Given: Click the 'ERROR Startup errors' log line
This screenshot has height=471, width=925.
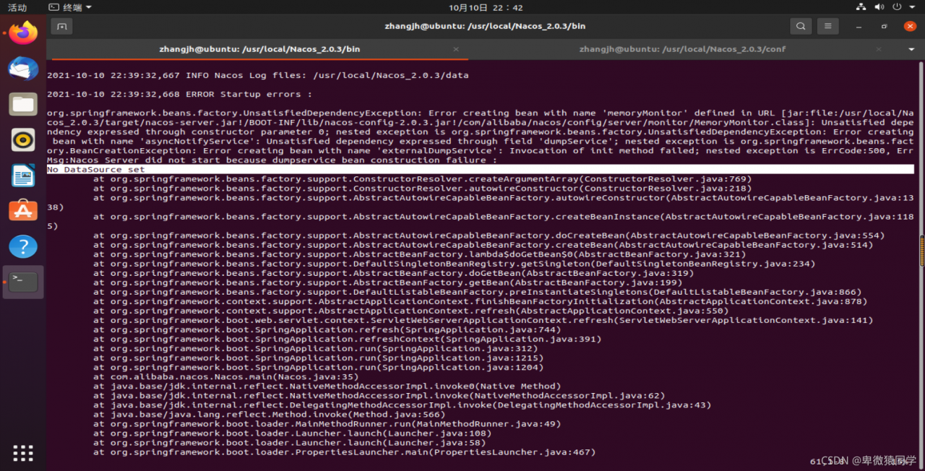Looking at the screenshot, I should pyautogui.click(x=180, y=95).
